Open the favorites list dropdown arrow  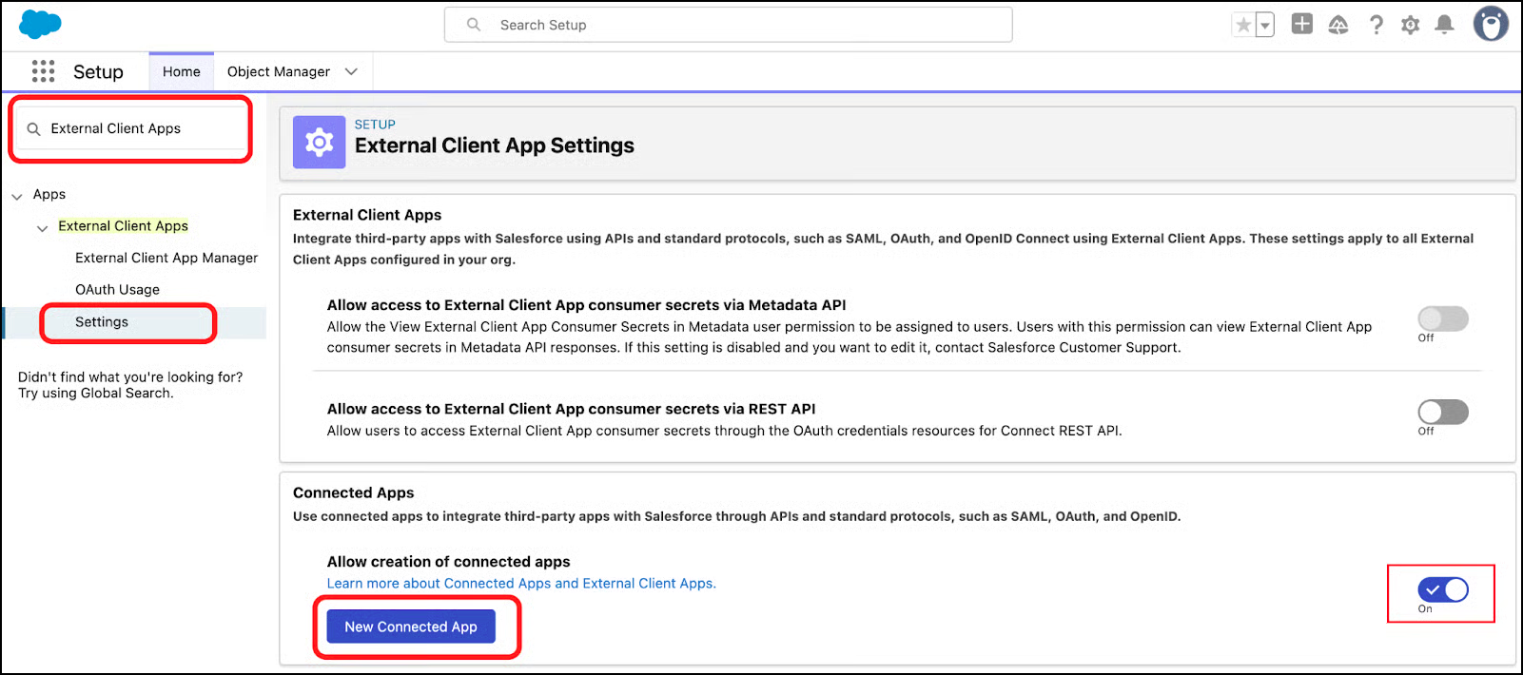(x=1265, y=26)
